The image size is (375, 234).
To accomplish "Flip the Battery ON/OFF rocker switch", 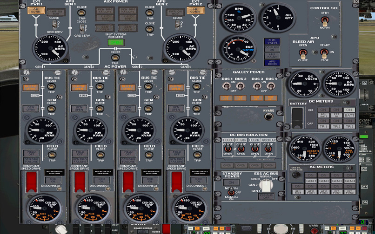I will tap(297, 116).
